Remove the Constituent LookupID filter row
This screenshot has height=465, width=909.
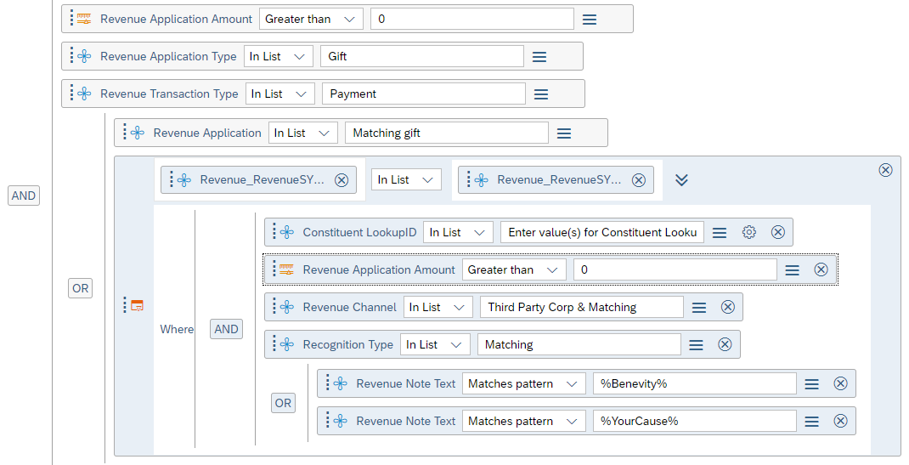point(778,233)
